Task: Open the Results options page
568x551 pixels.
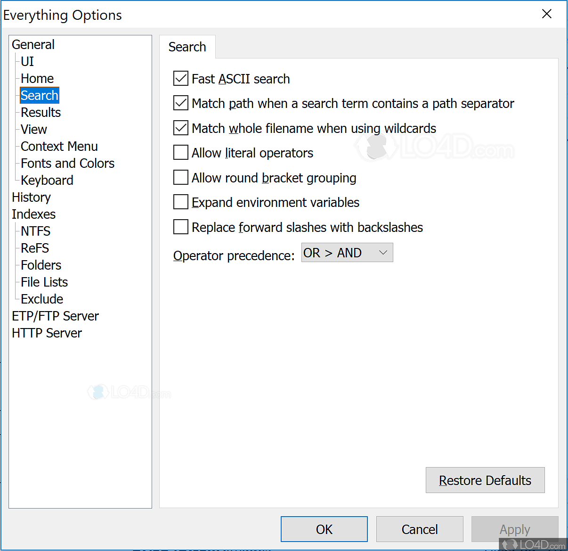Action: point(41,112)
